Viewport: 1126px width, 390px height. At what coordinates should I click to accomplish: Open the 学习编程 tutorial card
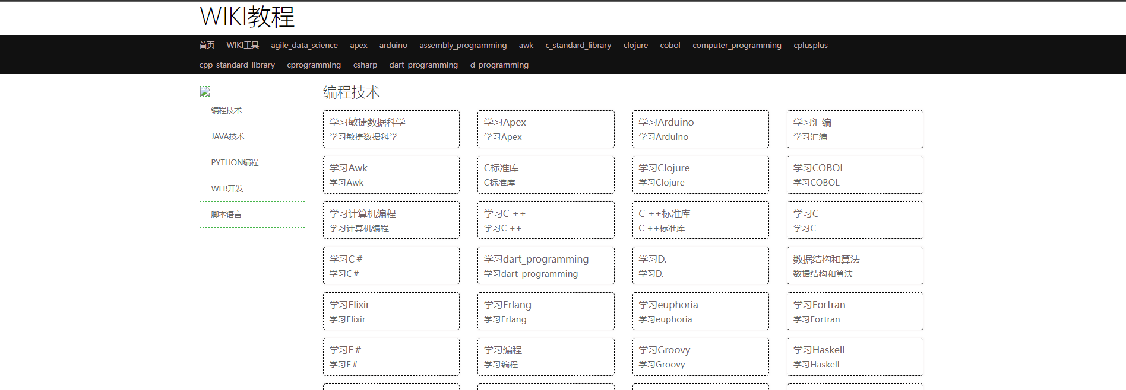pos(546,357)
